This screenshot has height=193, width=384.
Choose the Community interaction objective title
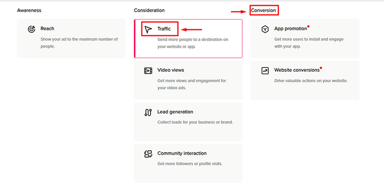click(x=182, y=153)
